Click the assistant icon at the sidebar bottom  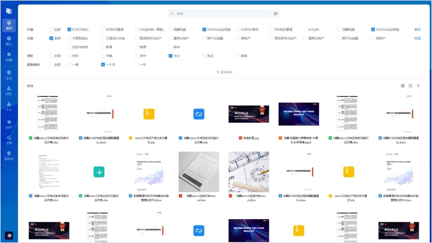(9, 236)
